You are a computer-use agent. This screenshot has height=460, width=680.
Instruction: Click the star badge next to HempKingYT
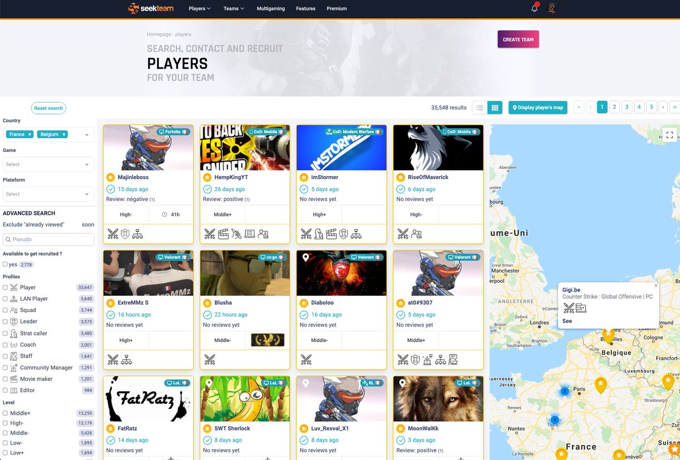[x=207, y=177]
